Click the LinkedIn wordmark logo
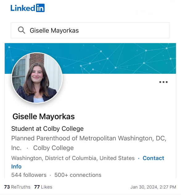Viewport: 181px width, 195px height. [x=27, y=8]
